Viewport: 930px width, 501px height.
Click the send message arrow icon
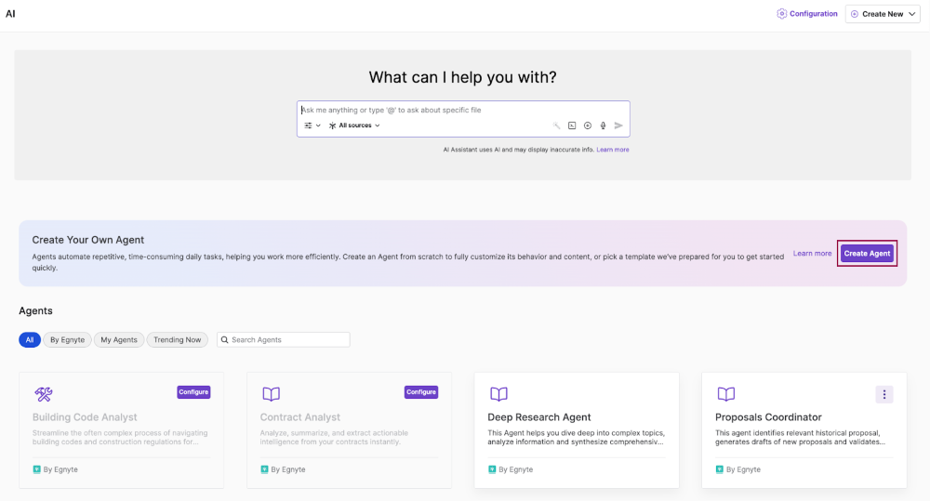coord(618,125)
